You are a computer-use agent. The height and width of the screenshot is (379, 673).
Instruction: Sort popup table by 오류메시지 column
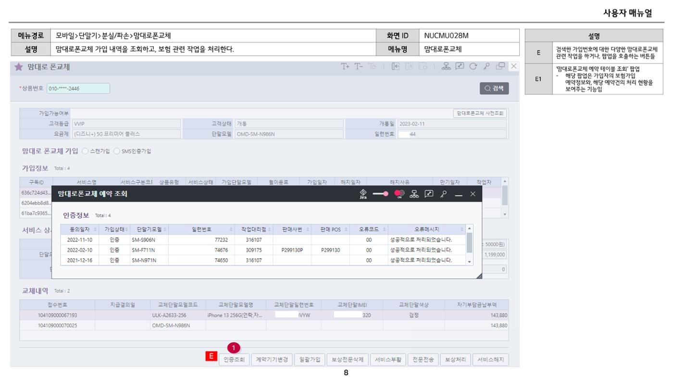(427, 229)
